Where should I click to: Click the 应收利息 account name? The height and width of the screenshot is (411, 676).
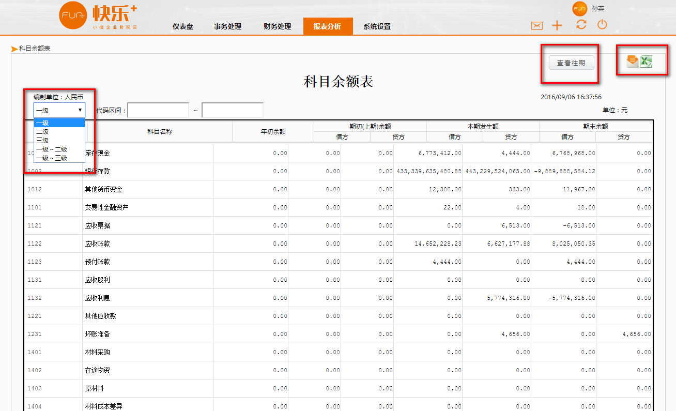[98, 298]
